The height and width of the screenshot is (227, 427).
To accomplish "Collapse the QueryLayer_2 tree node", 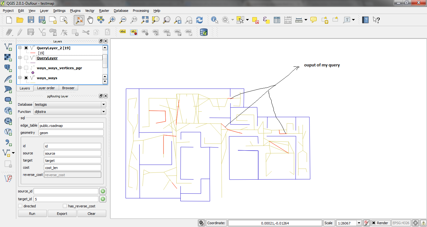I will tap(20, 48).
